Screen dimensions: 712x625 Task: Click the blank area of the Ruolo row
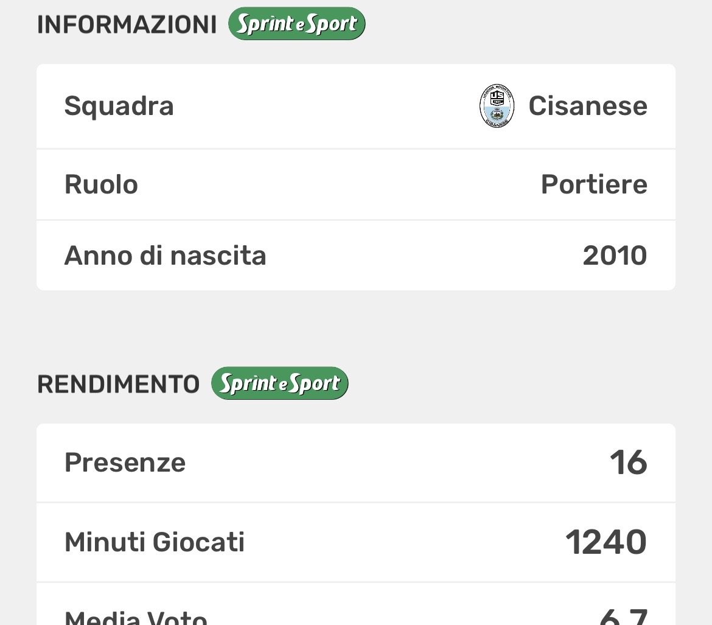click(x=341, y=184)
